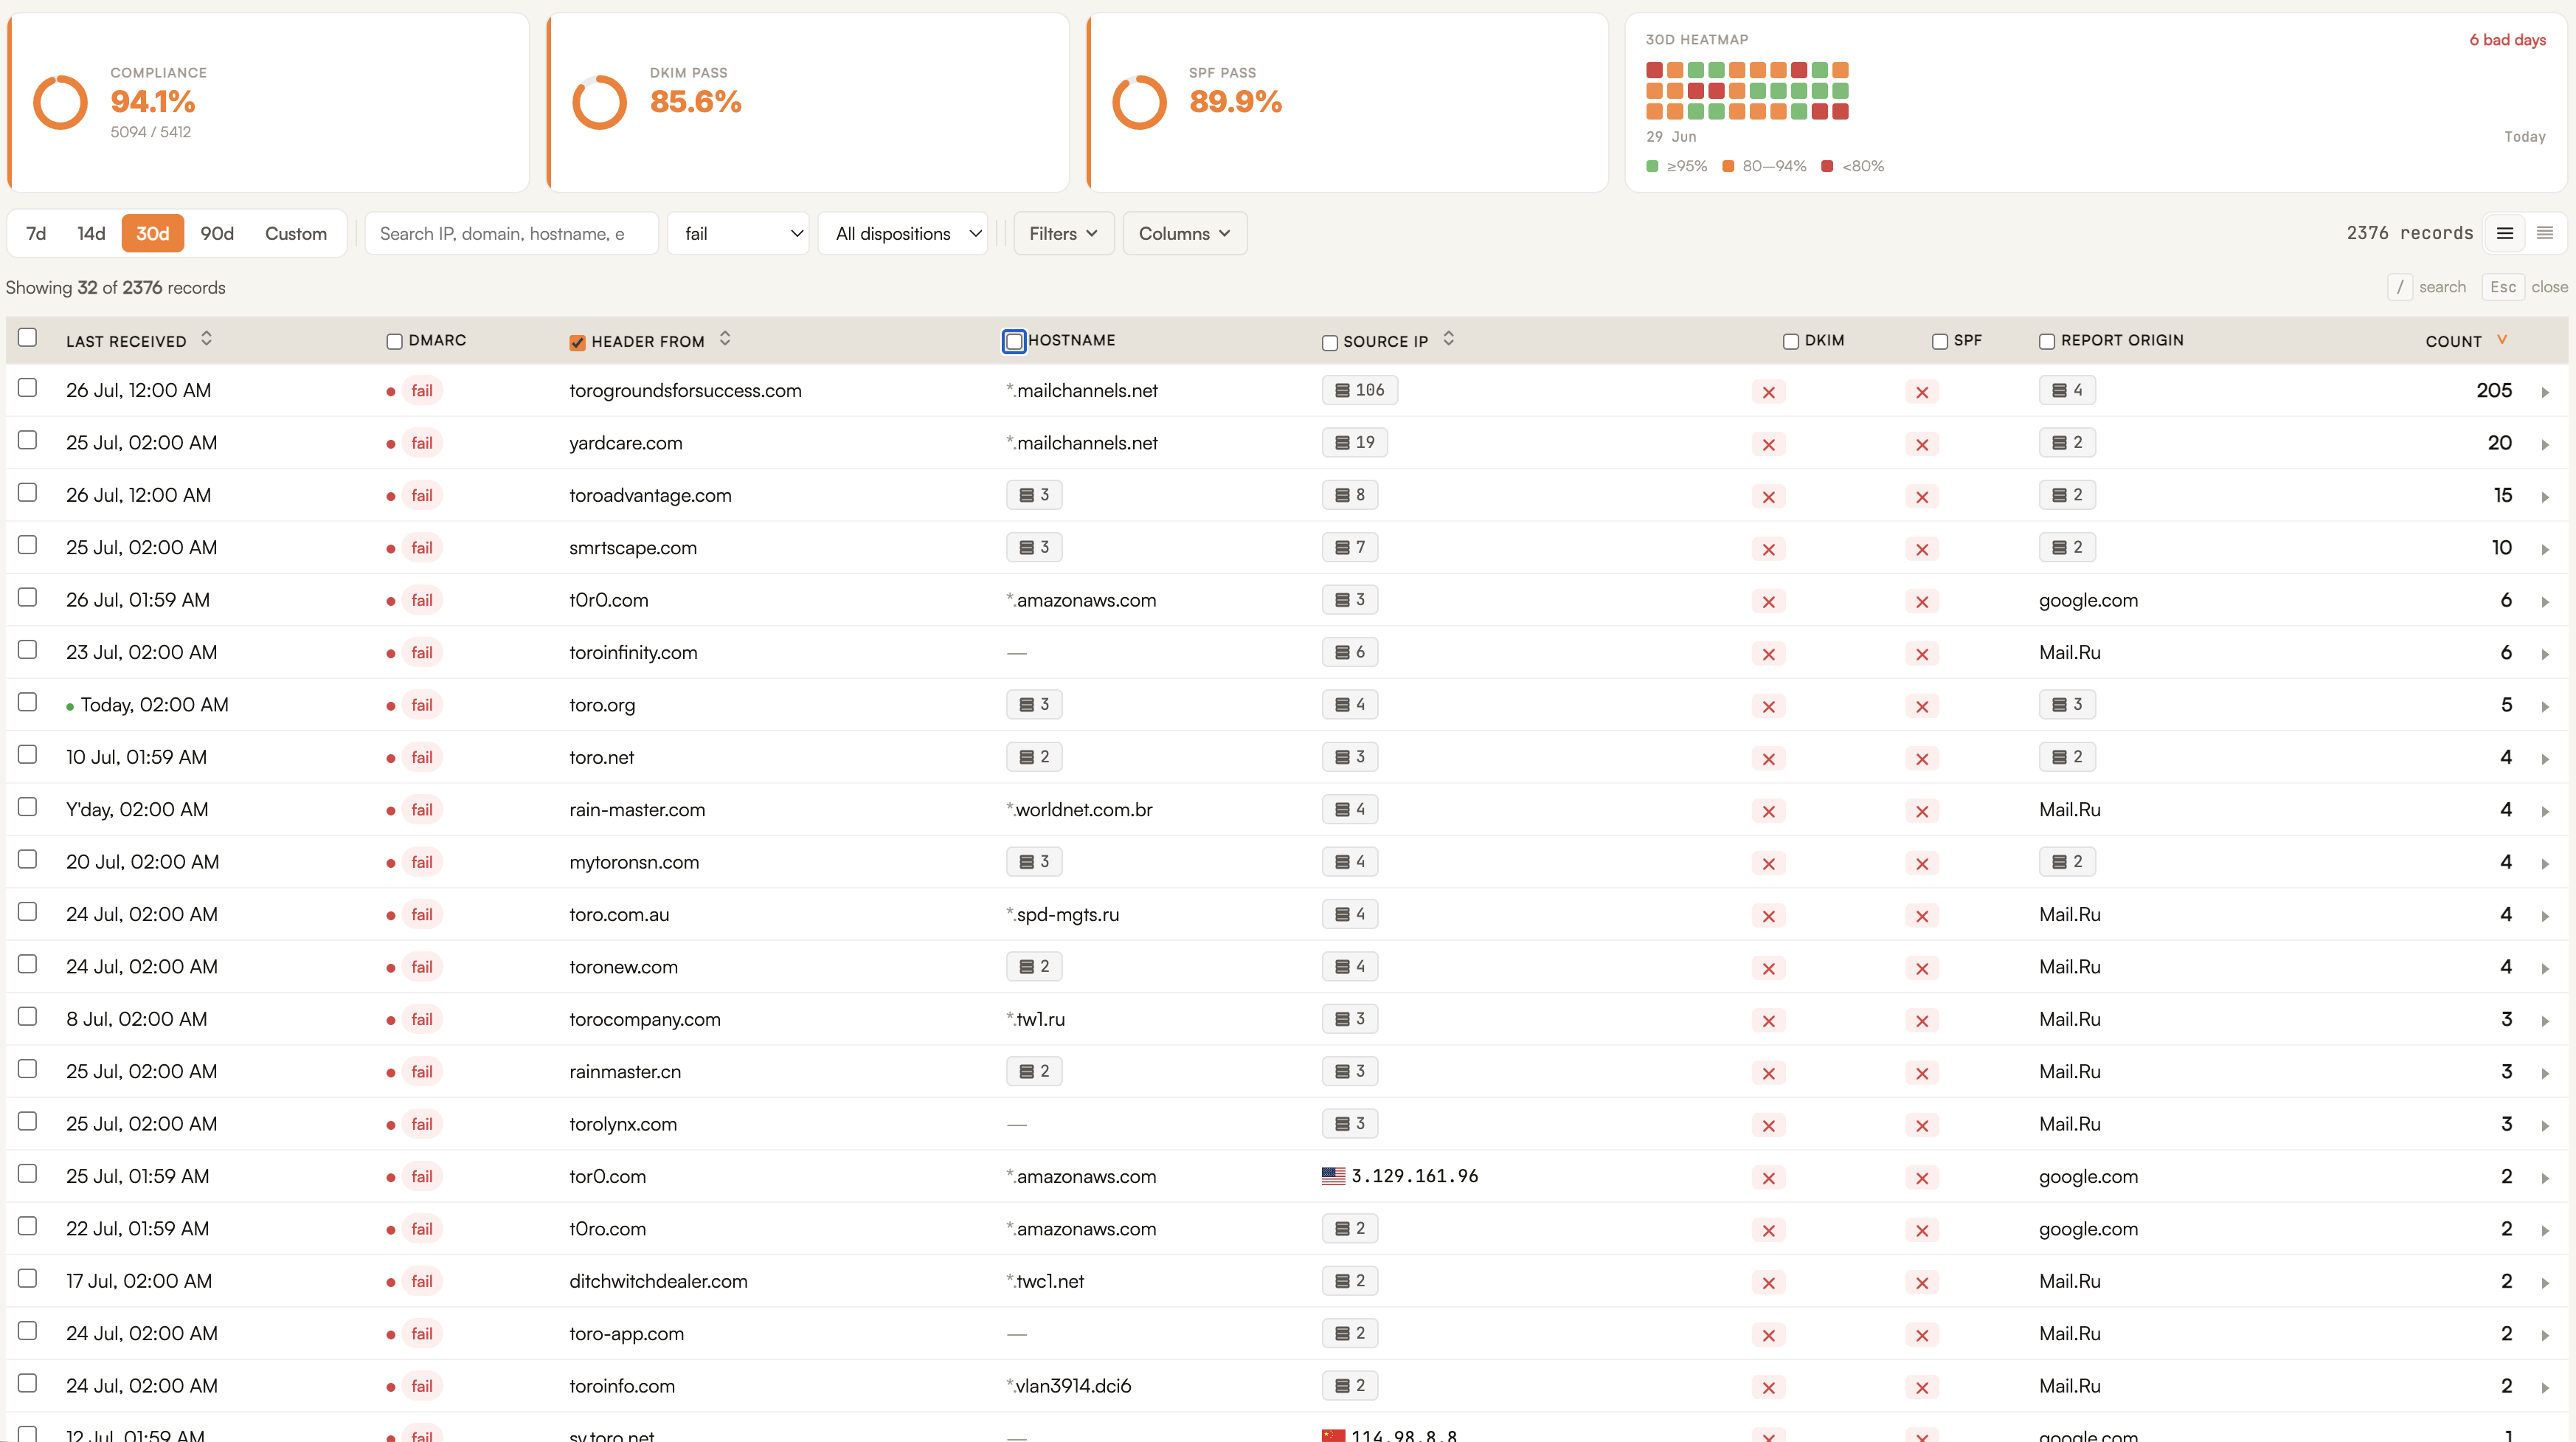2576x1442 pixels.
Task: Click US flag next to 3.129.161.96
Action: pos(1333,1176)
